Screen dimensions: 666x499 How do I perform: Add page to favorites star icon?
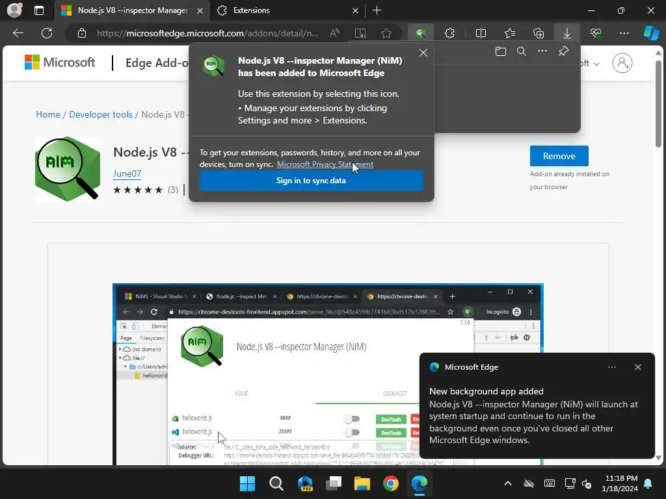[x=386, y=33]
